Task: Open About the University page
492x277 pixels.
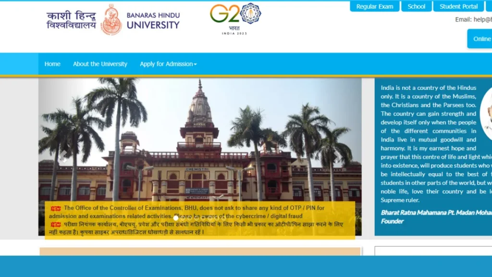Action: click(100, 64)
